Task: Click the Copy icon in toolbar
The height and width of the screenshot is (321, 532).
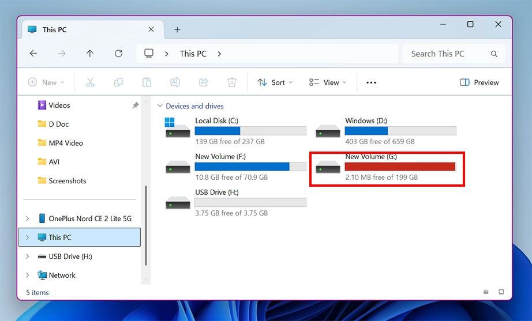Action: pyautogui.click(x=118, y=82)
